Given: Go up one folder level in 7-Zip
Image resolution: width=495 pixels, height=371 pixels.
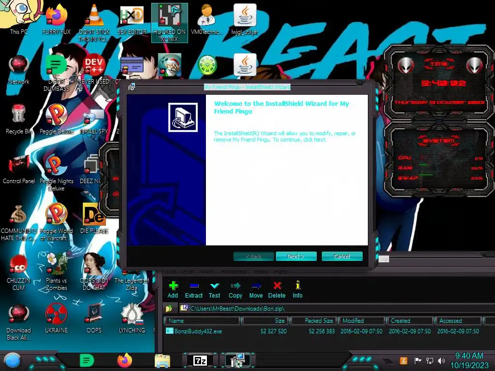Looking at the screenshot, I should tap(169, 308).
